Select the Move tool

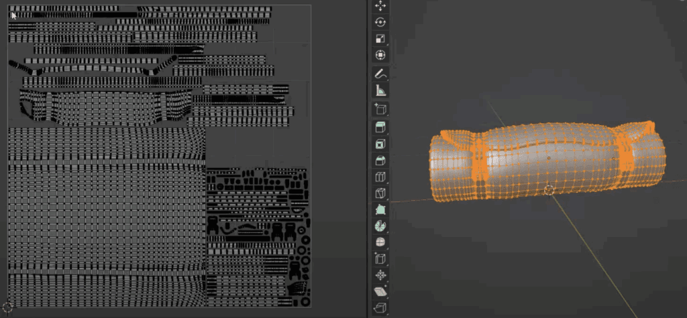point(380,5)
